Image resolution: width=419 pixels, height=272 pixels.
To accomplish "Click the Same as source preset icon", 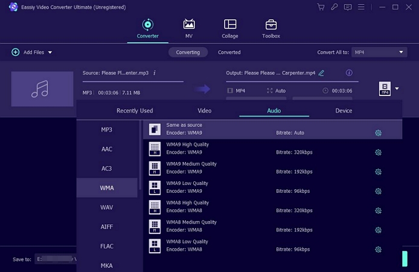I will pyautogui.click(x=155, y=129).
